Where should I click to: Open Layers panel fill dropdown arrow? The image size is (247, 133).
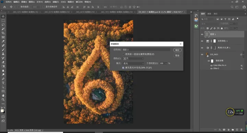pyautogui.click(x=237, y=28)
